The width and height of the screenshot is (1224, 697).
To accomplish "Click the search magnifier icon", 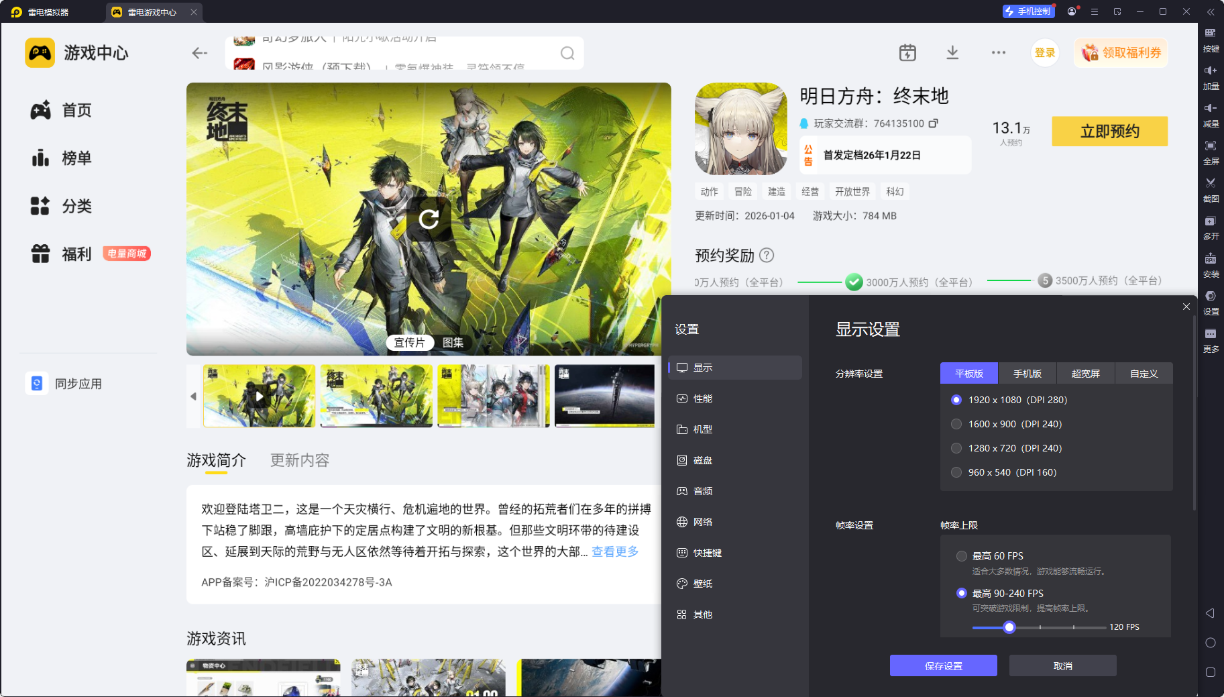I will (x=567, y=54).
